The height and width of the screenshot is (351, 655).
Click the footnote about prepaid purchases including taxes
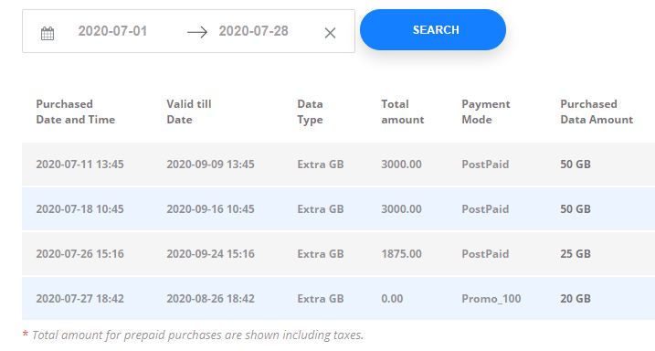(193, 335)
